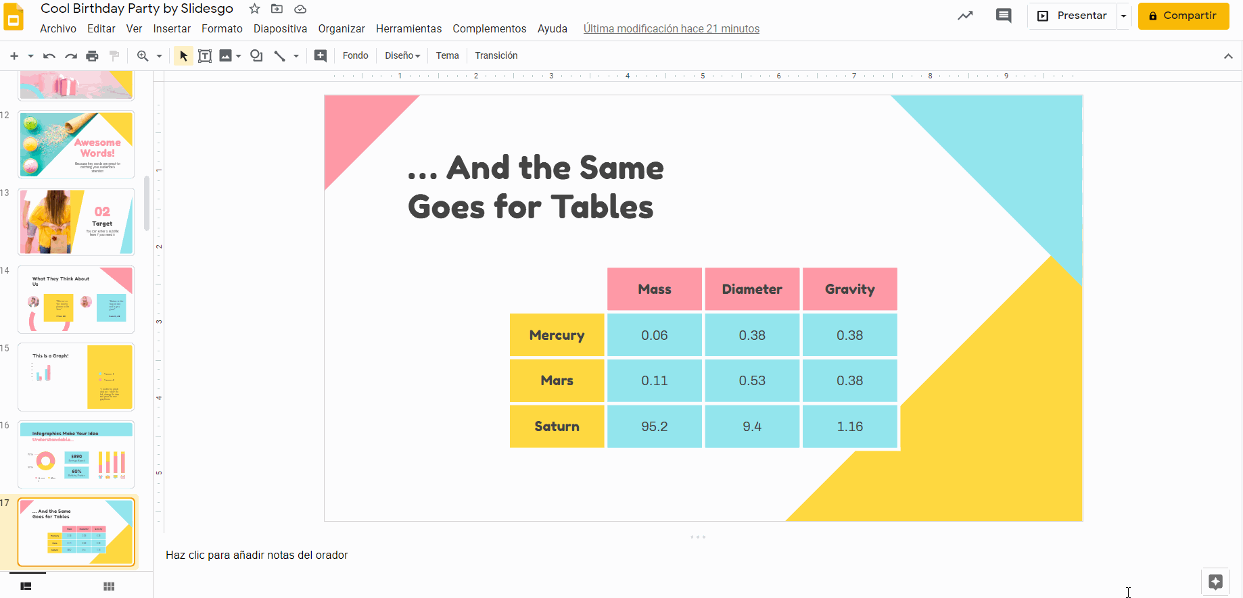Open the Diseño dropdown
This screenshot has width=1243, height=598.
tap(402, 56)
